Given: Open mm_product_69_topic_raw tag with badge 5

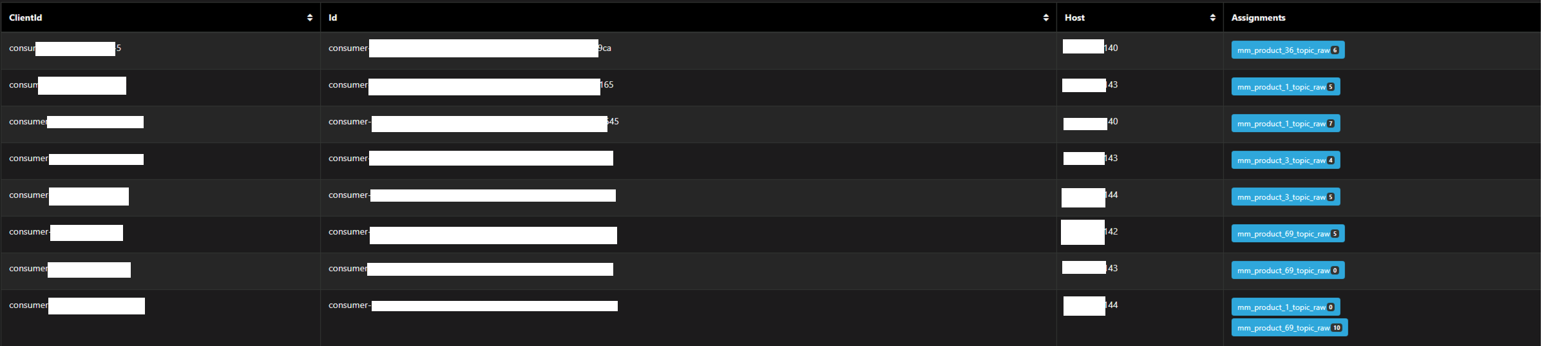Looking at the screenshot, I should tap(1288, 234).
